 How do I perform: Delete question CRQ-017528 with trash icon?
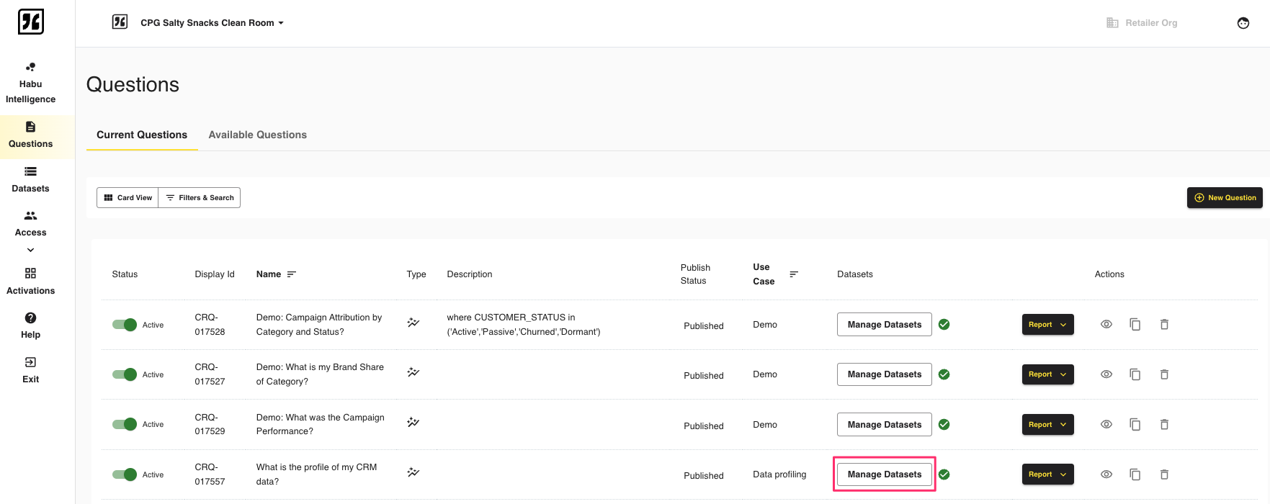pyautogui.click(x=1164, y=325)
